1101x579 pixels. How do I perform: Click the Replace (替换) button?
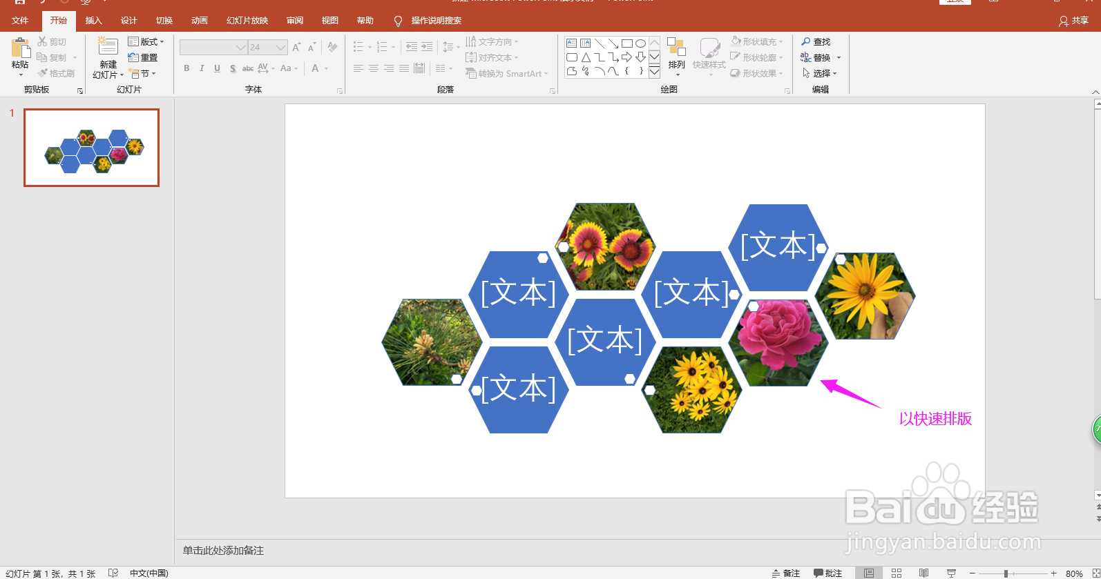(x=821, y=57)
